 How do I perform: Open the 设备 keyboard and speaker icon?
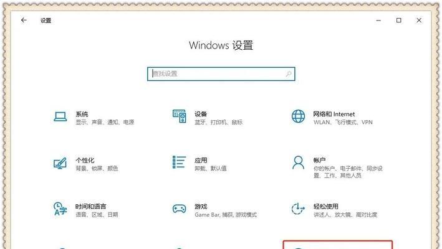click(x=180, y=116)
